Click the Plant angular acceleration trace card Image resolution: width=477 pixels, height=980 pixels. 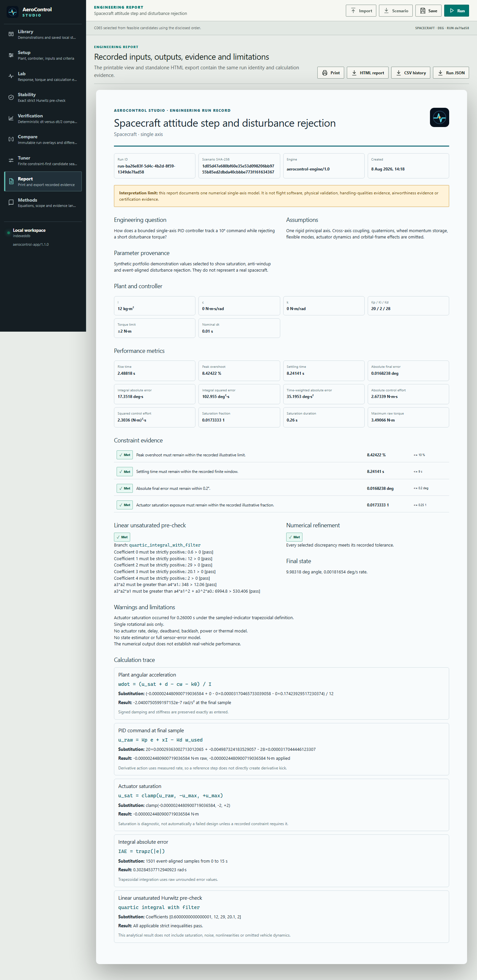click(281, 693)
